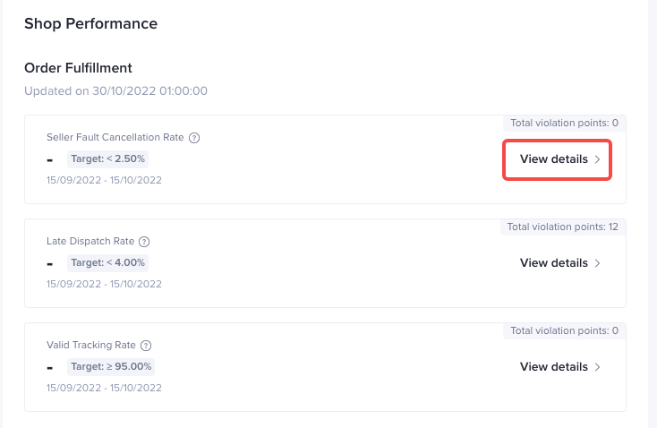Select the Valid Tracking Rate title

(91, 346)
